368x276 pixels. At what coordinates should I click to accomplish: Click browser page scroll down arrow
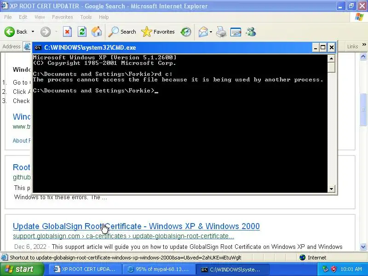pyautogui.click(x=363, y=247)
